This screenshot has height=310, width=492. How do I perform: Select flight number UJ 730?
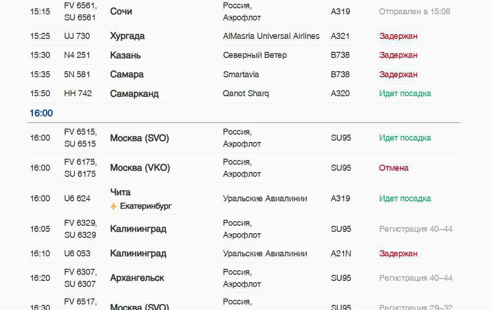point(77,36)
